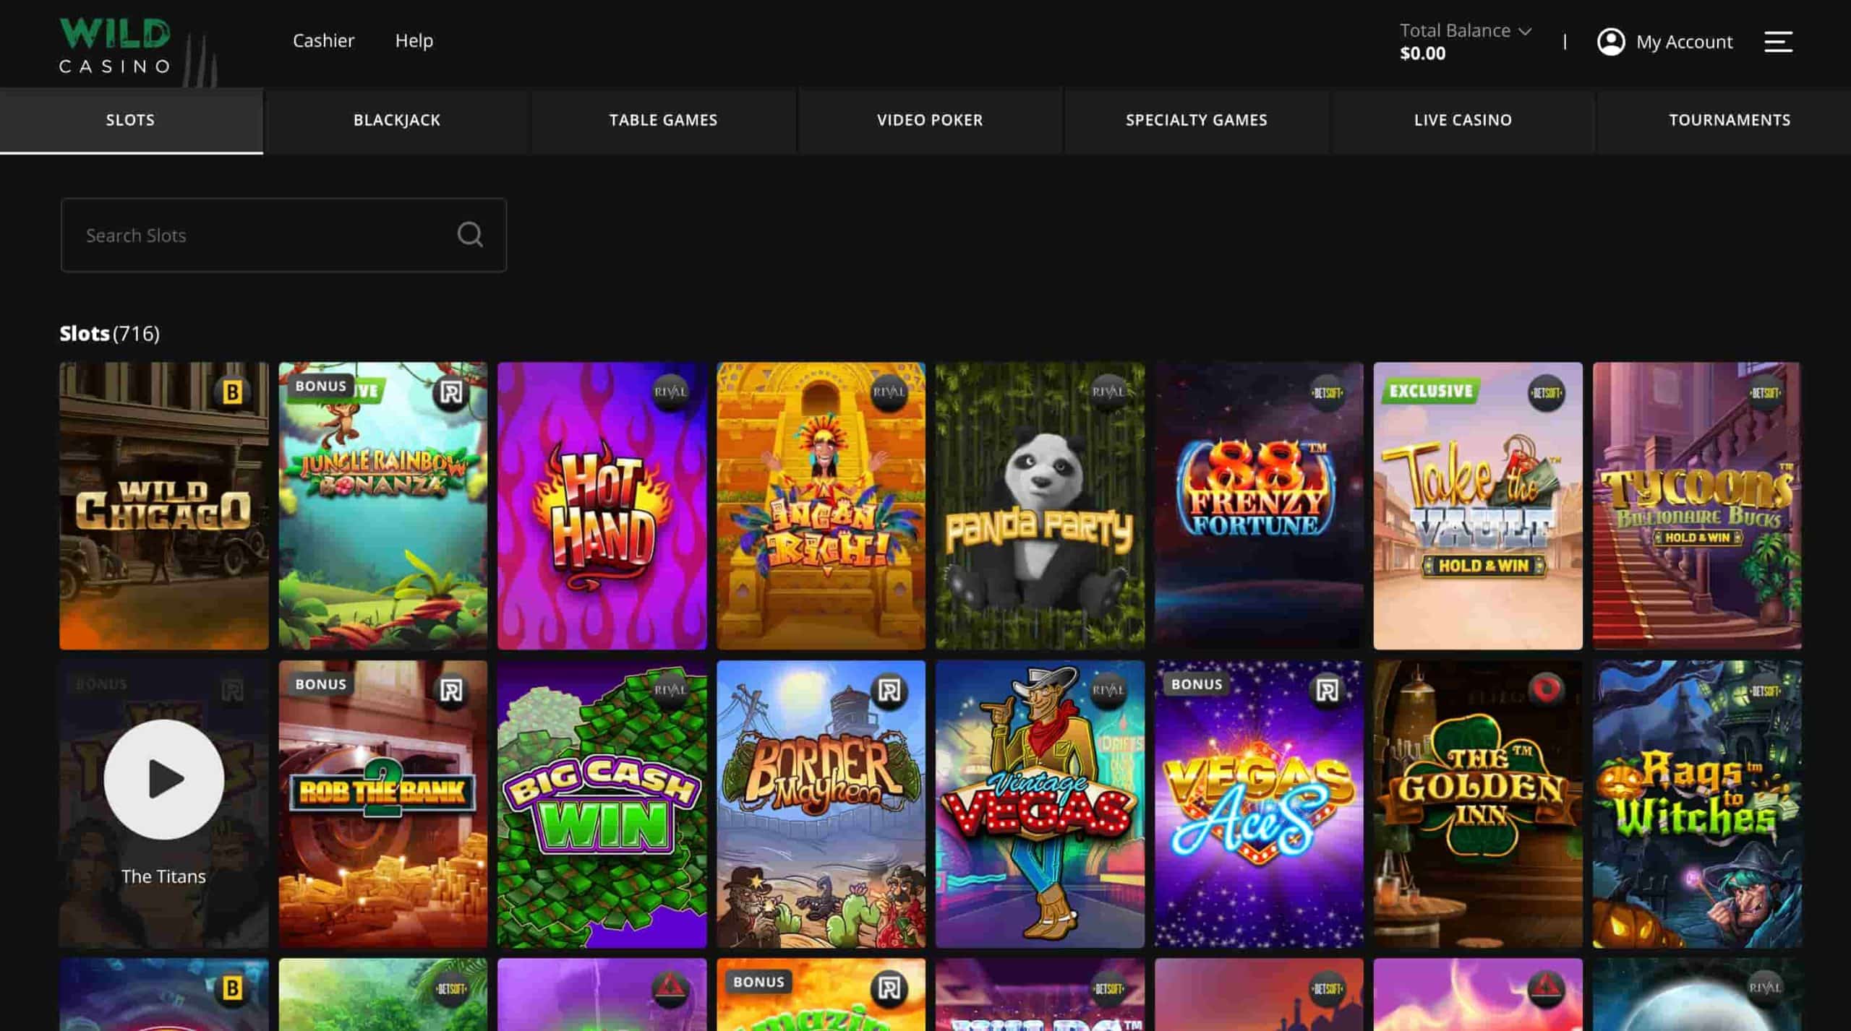Viewport: 1851px width, 1031px height.
Task: Open the Help link
Action: pos(414,40)
